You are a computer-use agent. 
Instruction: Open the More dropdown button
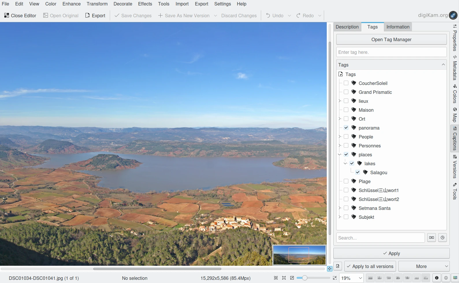pos(424,266)
